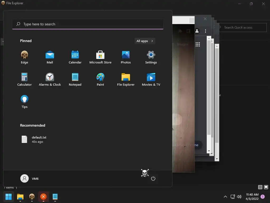270x203 pixels.
Task: Open the browser three-dot menu
Action: point(205,31)
